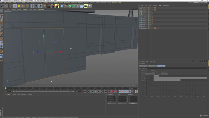Click the red Record Active Objects button

[x=110, y=92]
